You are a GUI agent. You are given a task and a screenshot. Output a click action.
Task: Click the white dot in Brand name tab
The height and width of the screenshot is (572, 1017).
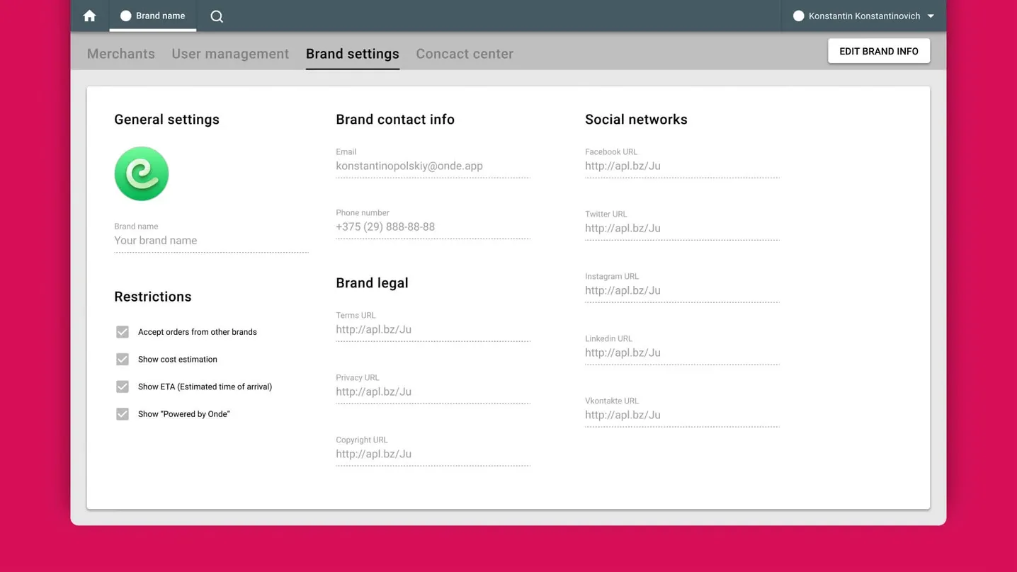coord(125,16)
